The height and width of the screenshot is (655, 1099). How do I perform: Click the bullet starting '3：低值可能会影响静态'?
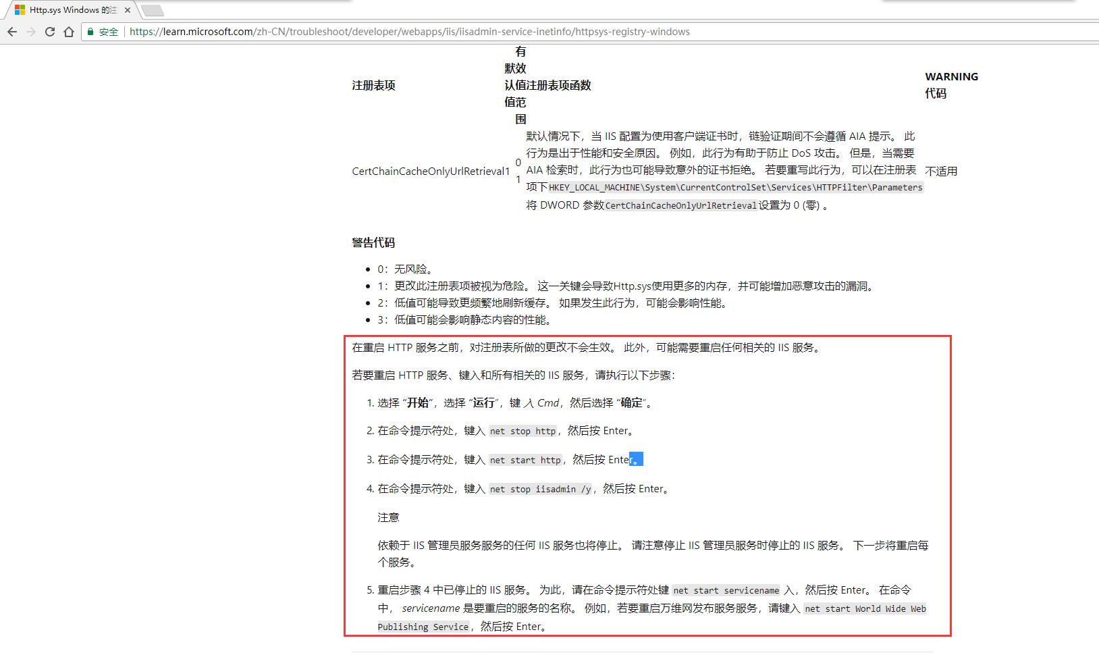(x=466, y=319)
